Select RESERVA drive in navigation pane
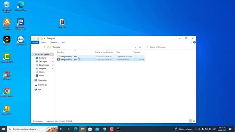Screen dimensions: 235x132 click(x=42, y=85)
